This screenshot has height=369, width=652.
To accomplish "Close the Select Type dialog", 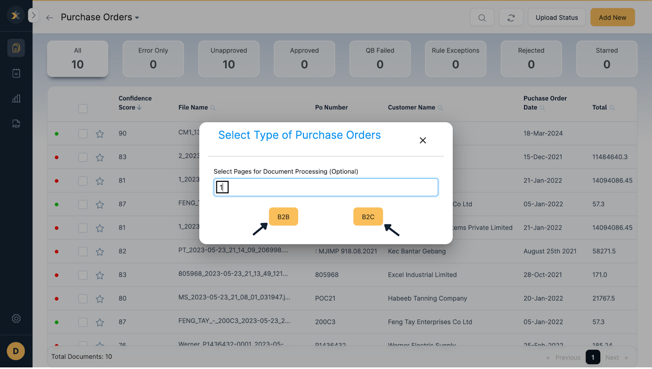I will [423, 140].
